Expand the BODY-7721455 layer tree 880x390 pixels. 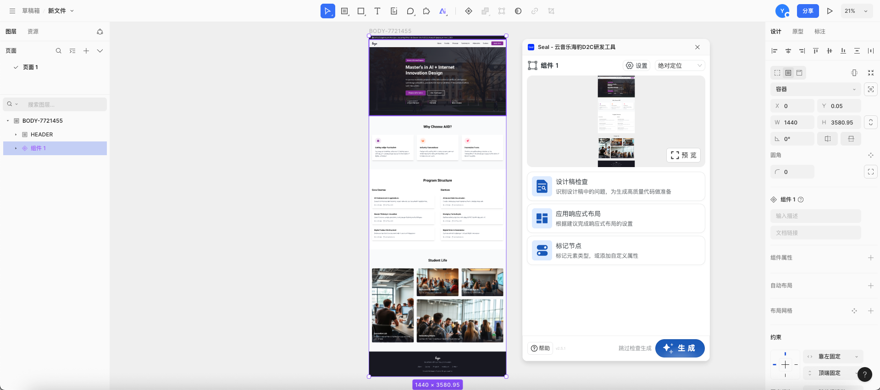tap(8, 121)
